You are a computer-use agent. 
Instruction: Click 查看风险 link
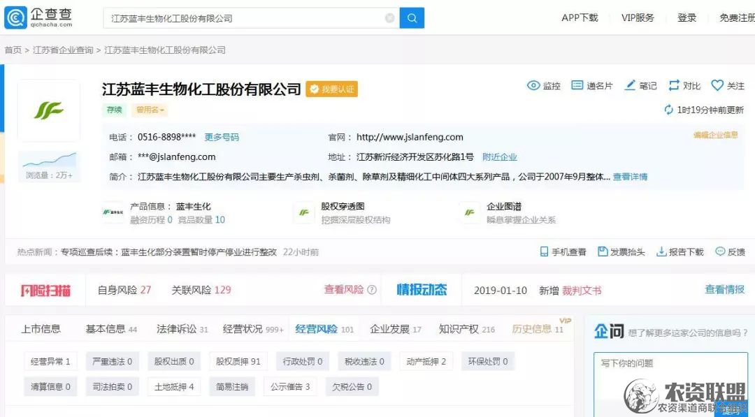coord(344,290)
